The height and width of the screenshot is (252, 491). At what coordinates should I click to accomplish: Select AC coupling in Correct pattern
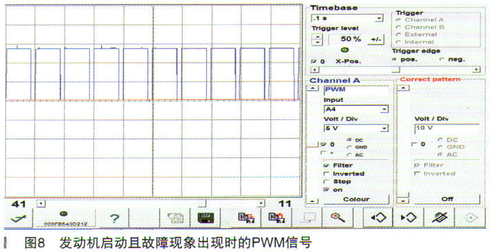pos(440,155)
